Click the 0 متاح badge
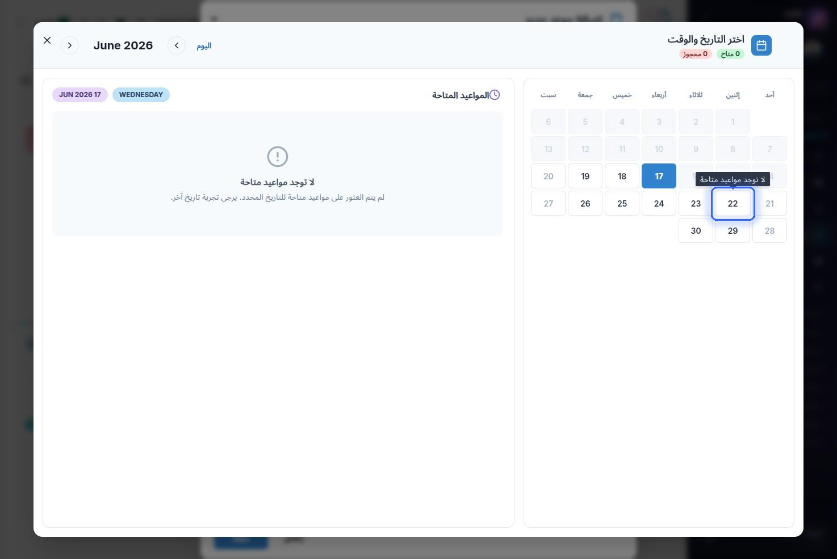837x559 pixels. point(730,54)
